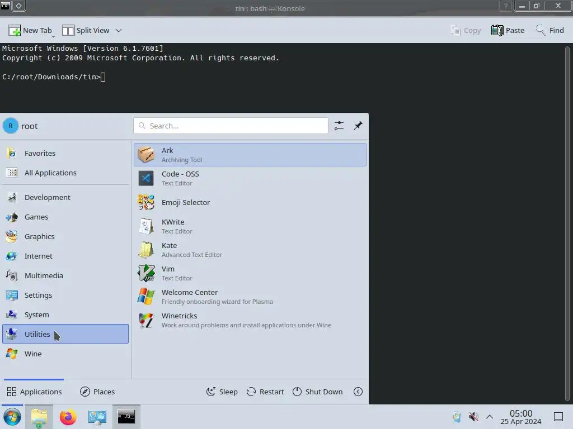Open Ark archiving tool
The height and width of the screenshot is (429, 573).
pos(250,155)
